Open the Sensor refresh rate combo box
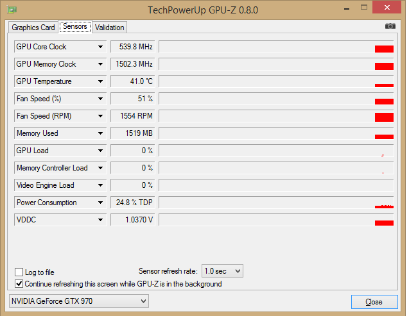The width and height of the screenshot is (409, 316). (222, 271)
